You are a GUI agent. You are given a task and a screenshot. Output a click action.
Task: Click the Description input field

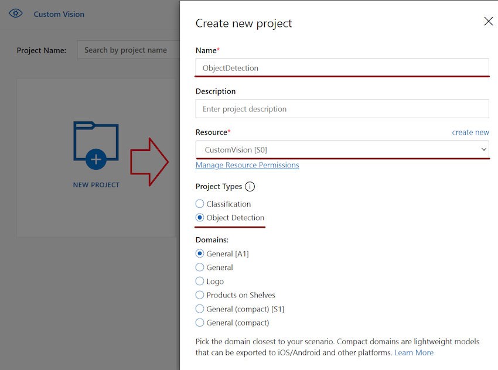click(x=342, y=108)
